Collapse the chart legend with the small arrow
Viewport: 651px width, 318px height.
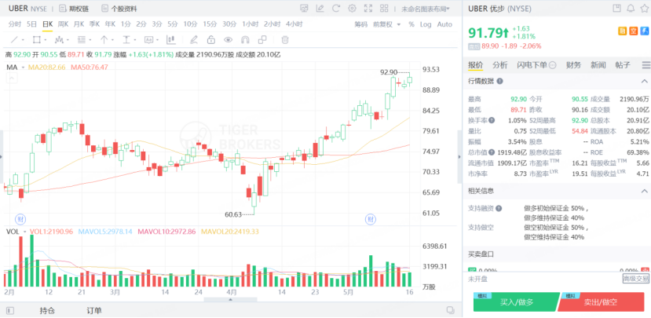pos(12,78)
